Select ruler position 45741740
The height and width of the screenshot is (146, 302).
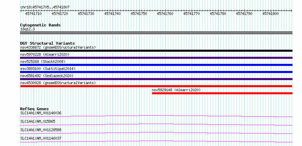coord(112,14)
